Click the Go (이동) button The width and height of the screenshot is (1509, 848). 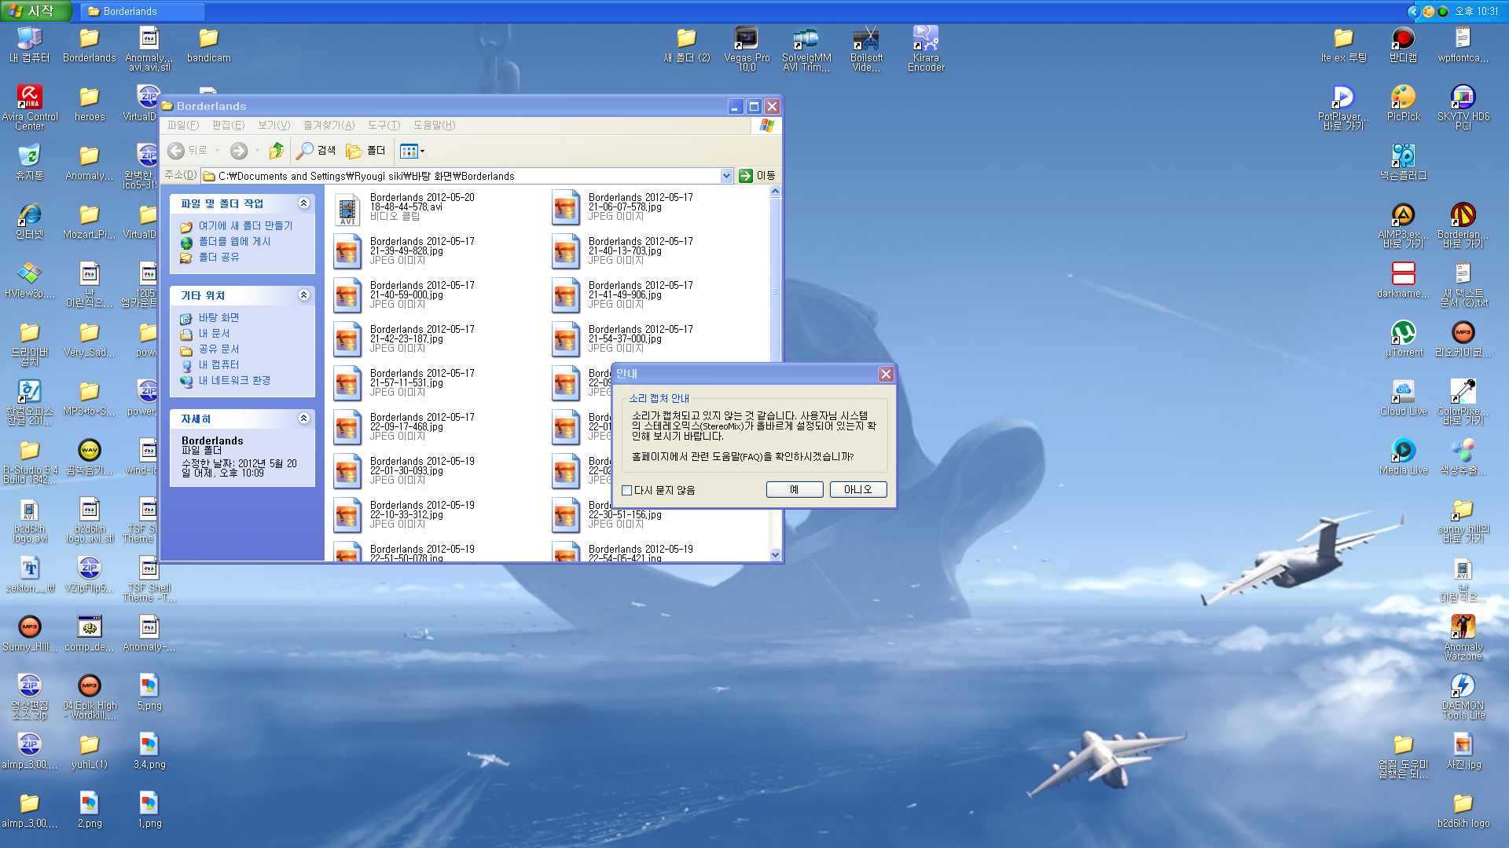(757, 176)
